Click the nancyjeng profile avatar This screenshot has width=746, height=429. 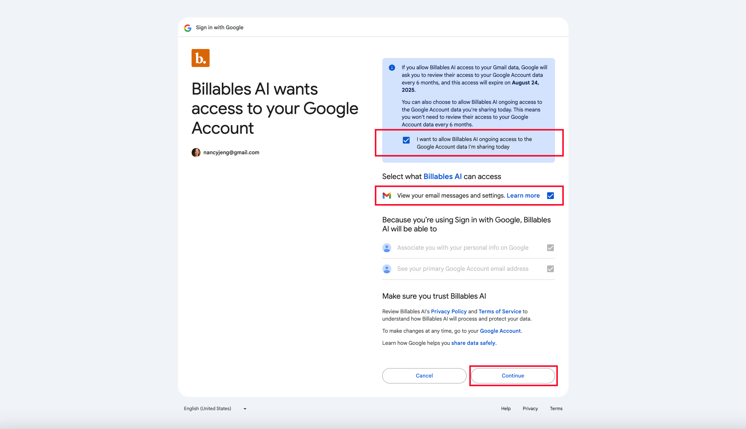coord(196,152)
